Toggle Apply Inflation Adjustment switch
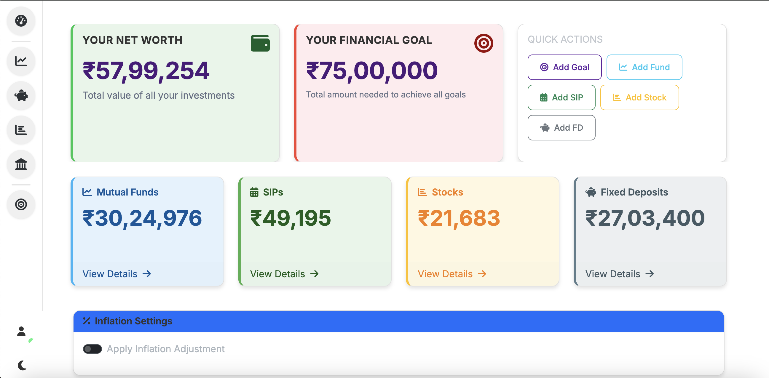The image size is (769, 378). (x=92, y=349)
